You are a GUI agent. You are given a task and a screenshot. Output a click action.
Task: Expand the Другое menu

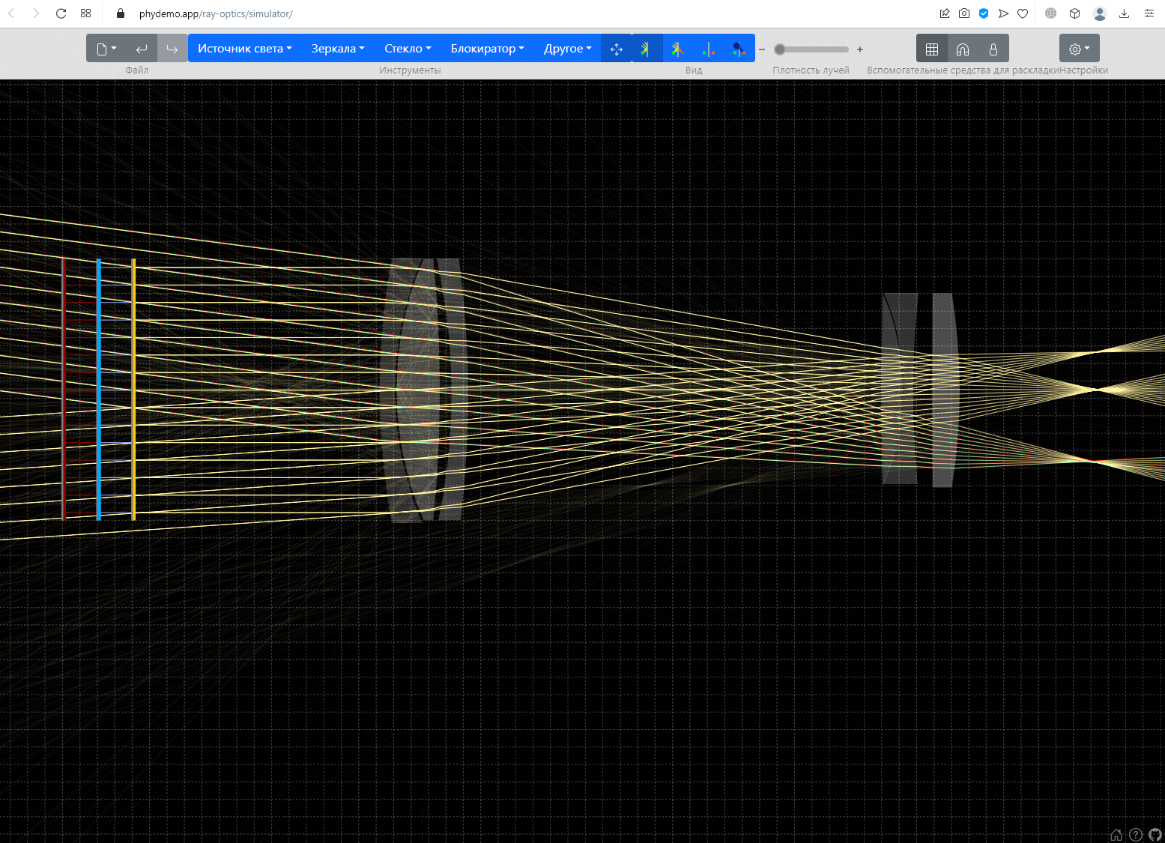(x=567, y=49)
